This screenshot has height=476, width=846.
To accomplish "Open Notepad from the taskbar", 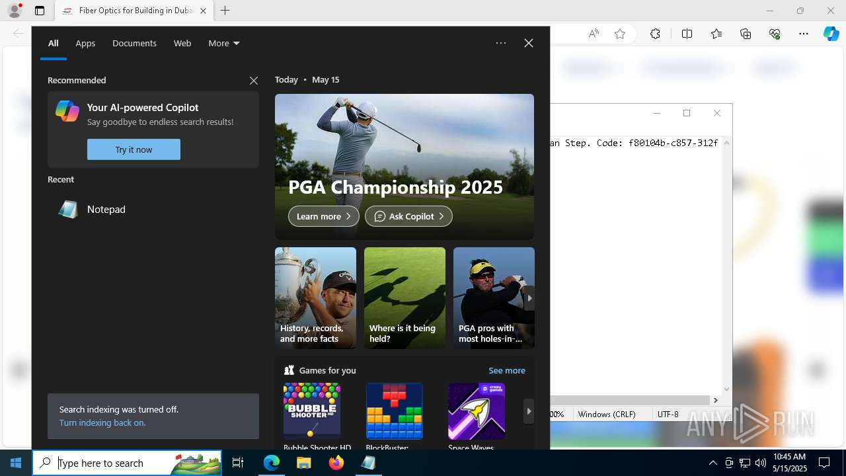I will [368, 463].
